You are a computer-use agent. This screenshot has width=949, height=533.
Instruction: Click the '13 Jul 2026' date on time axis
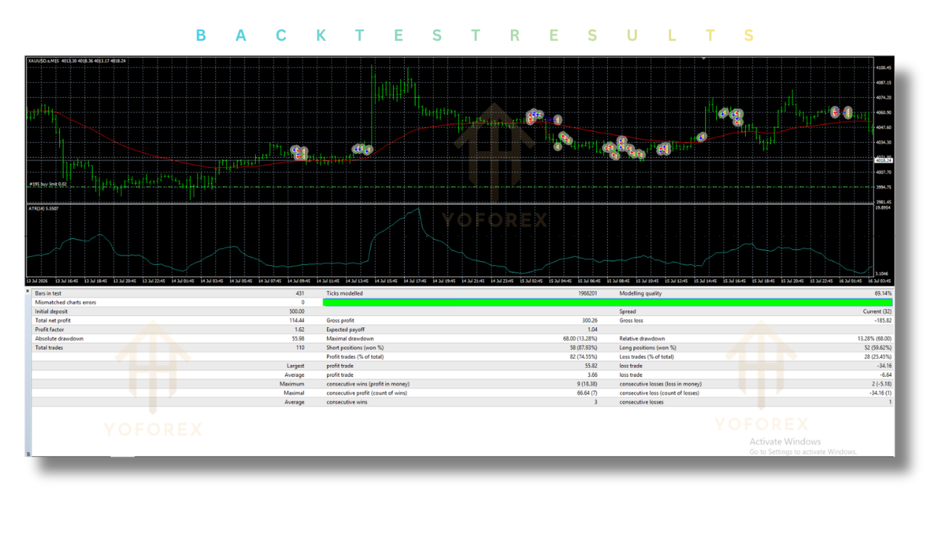click(x=37, y=281)
